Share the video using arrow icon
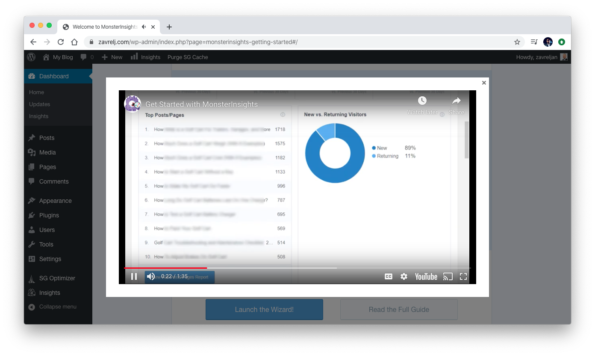The height and width of the screenshot is (356, 595). click(457, 101)
